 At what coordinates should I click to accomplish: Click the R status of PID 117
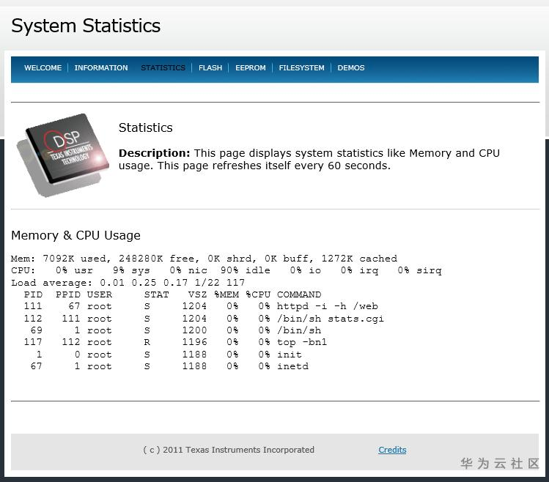147,342
